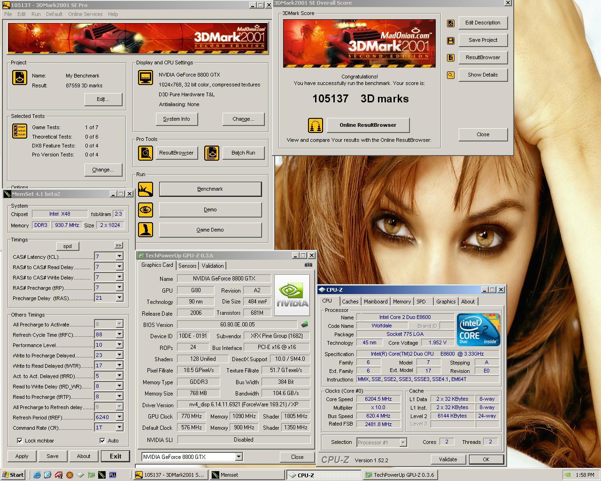Launch the orange gear quick launch icon
The height and width of the screenshot is (481, 601).
click(x=69, y=475)
